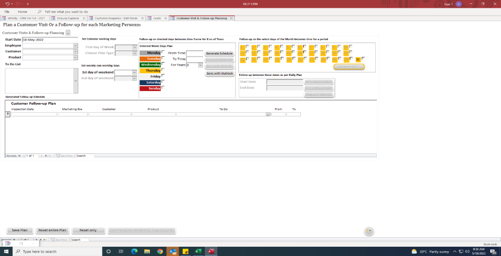The height and width of the screenshot is (256, 501).
Task: Close the Leads tab with its X
Action: 165,18
